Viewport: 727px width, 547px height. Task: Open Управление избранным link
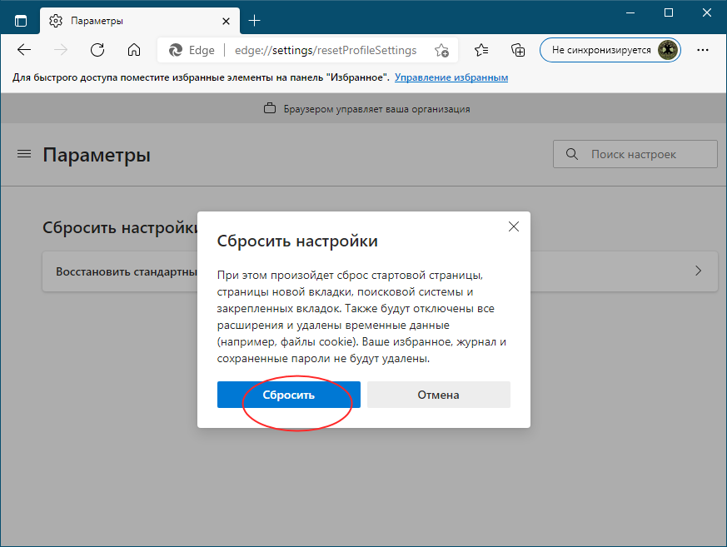tap(451, 77)
